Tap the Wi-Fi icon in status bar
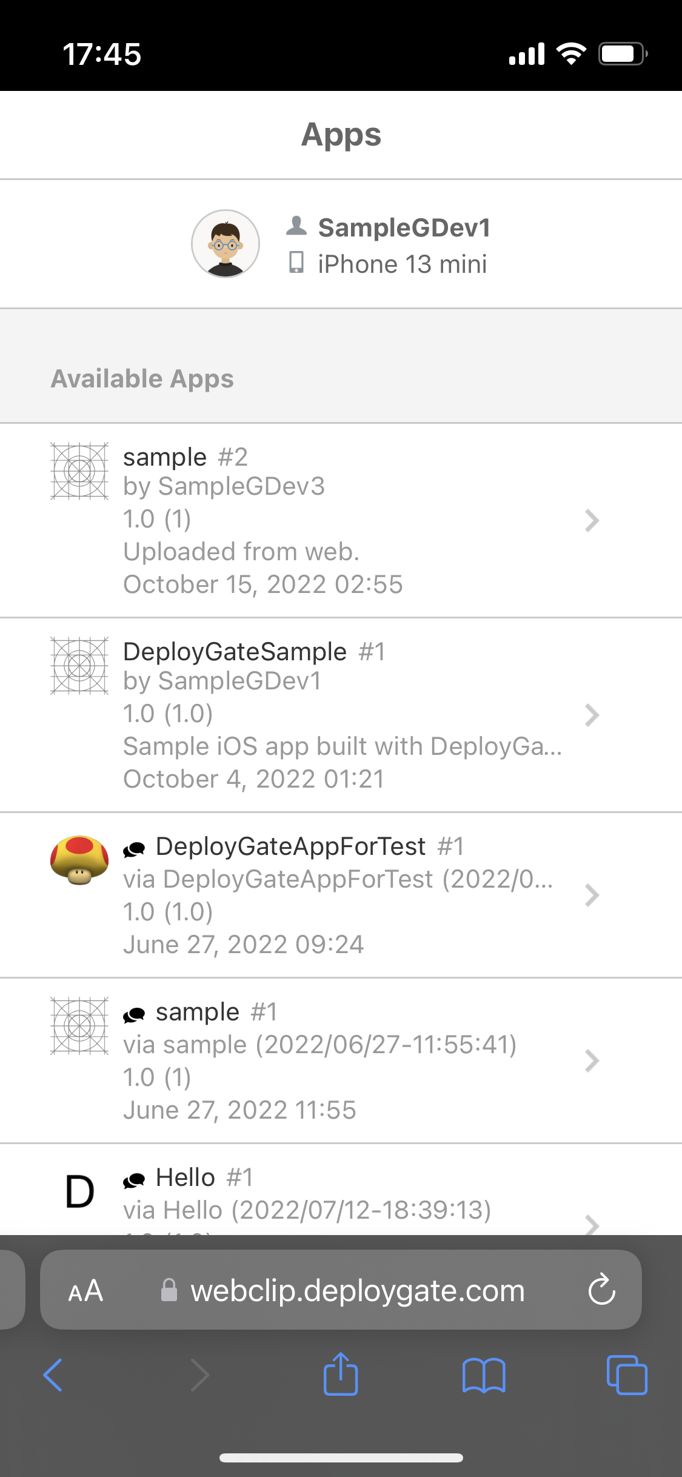 pos(571,54)
